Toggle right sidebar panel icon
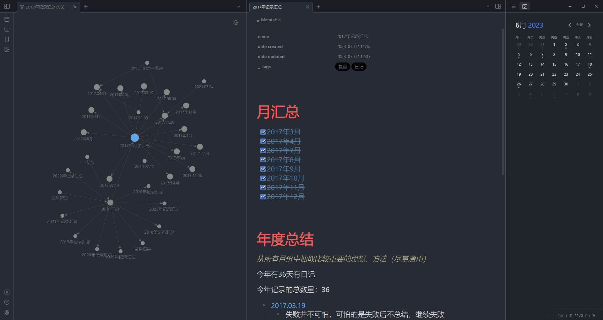603x320 pixels. (x=498, y=6)
